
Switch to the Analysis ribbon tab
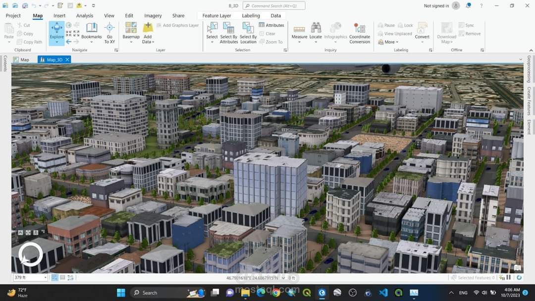[x=85, y=16]
